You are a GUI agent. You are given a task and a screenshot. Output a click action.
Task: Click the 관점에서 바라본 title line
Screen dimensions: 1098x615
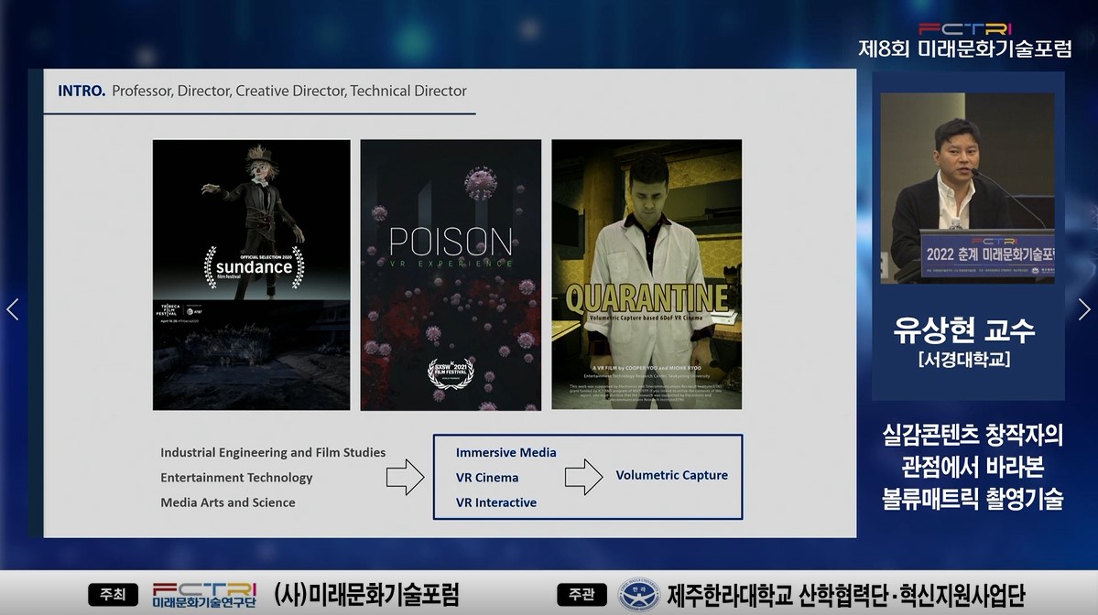[x=972, y=467]
